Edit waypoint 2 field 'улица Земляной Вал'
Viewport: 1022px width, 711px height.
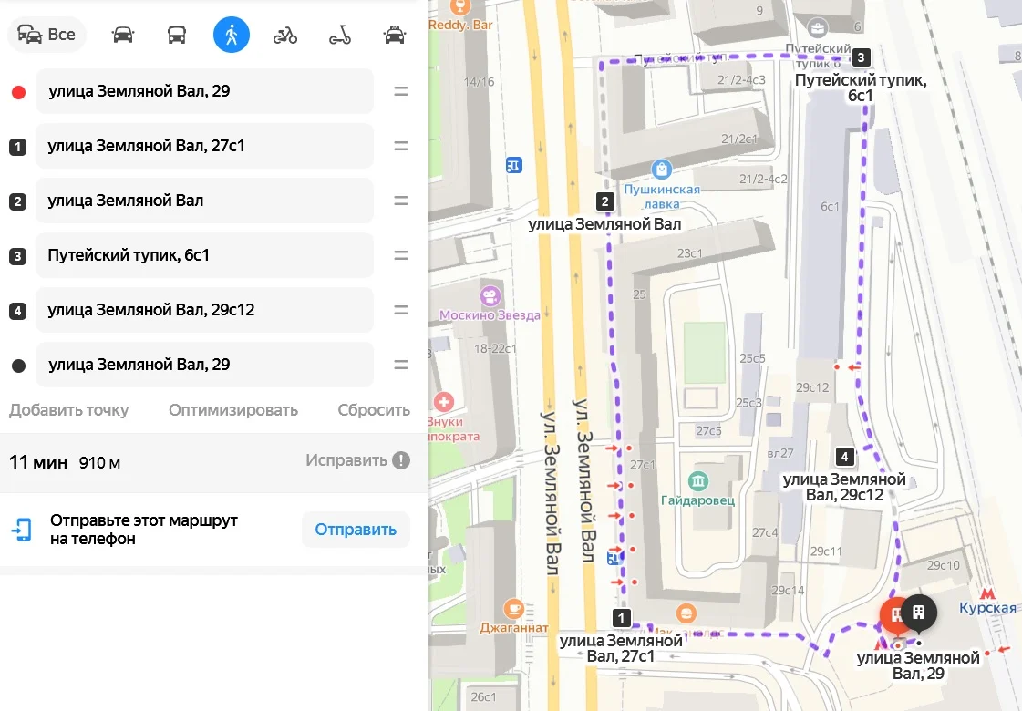(x=204, y=201)
